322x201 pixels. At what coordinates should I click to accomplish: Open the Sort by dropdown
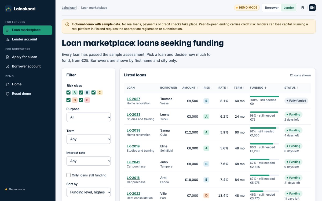[89, 192]
